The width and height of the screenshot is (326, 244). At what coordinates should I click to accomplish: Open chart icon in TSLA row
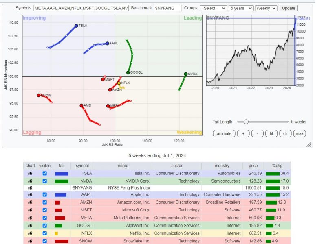(x=30, y=174)
